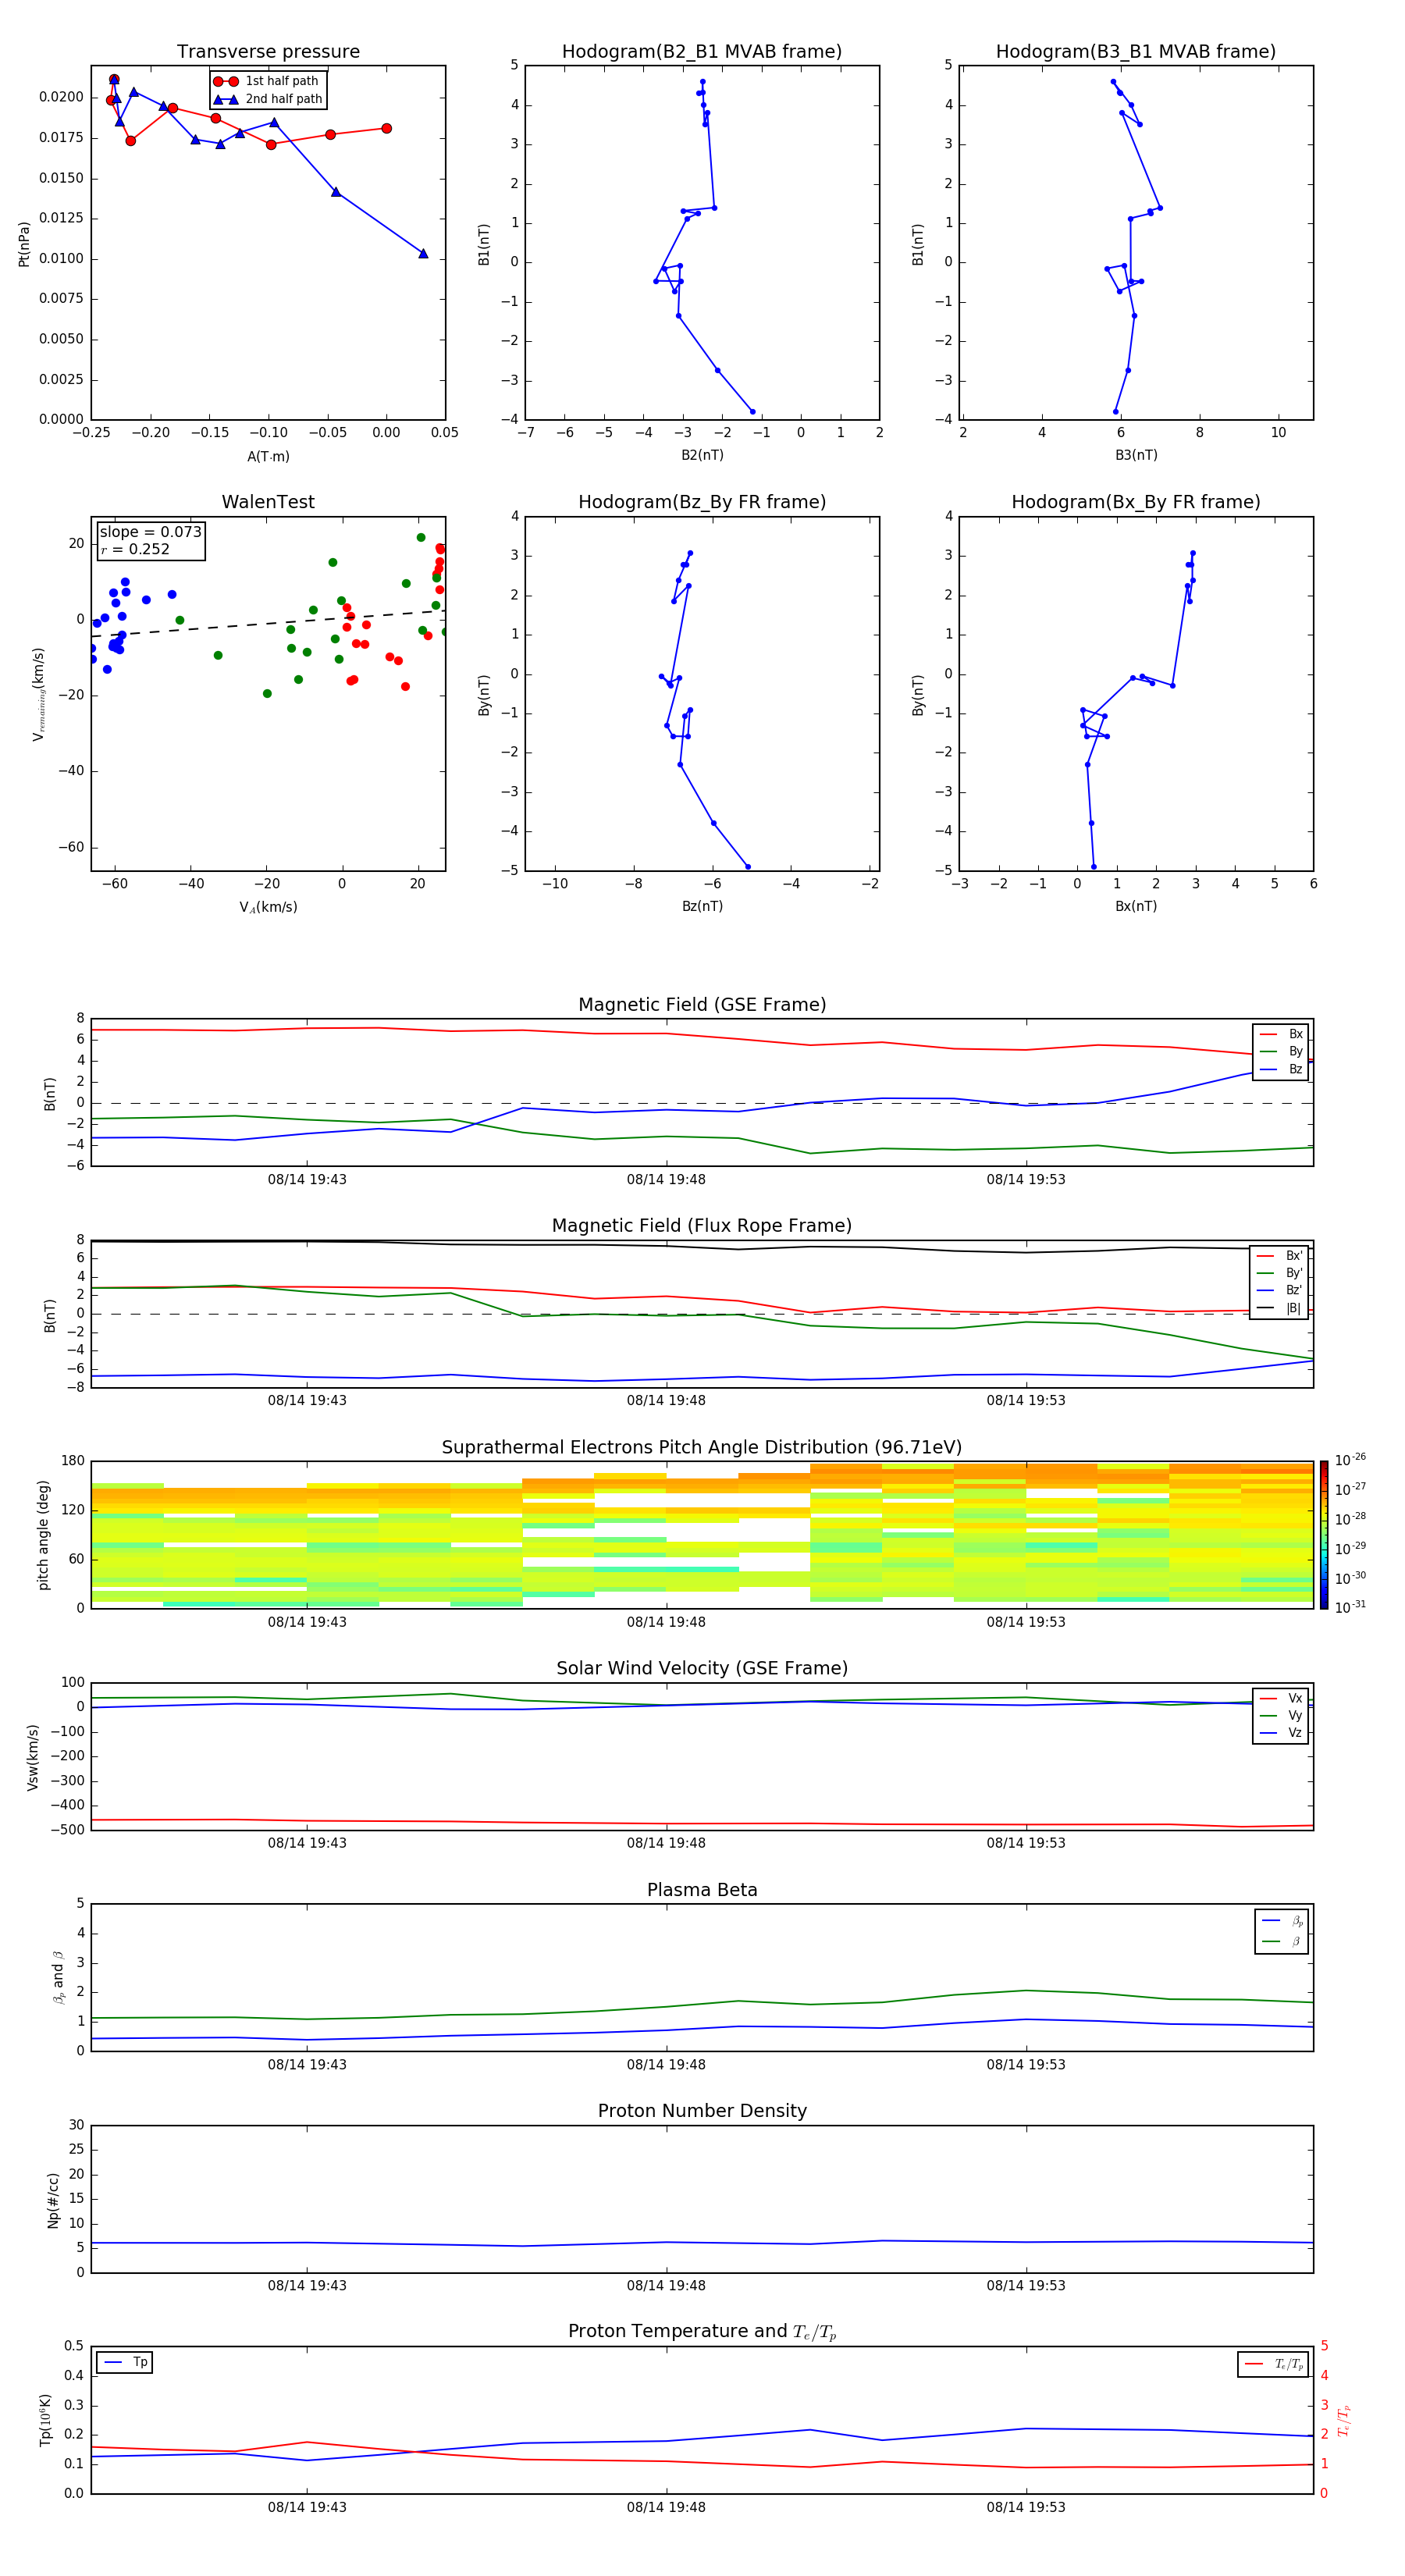
Task: Click the 'Vsw(km/s)' axis label
Action: pyautogui.click(x=33, y=1757)
